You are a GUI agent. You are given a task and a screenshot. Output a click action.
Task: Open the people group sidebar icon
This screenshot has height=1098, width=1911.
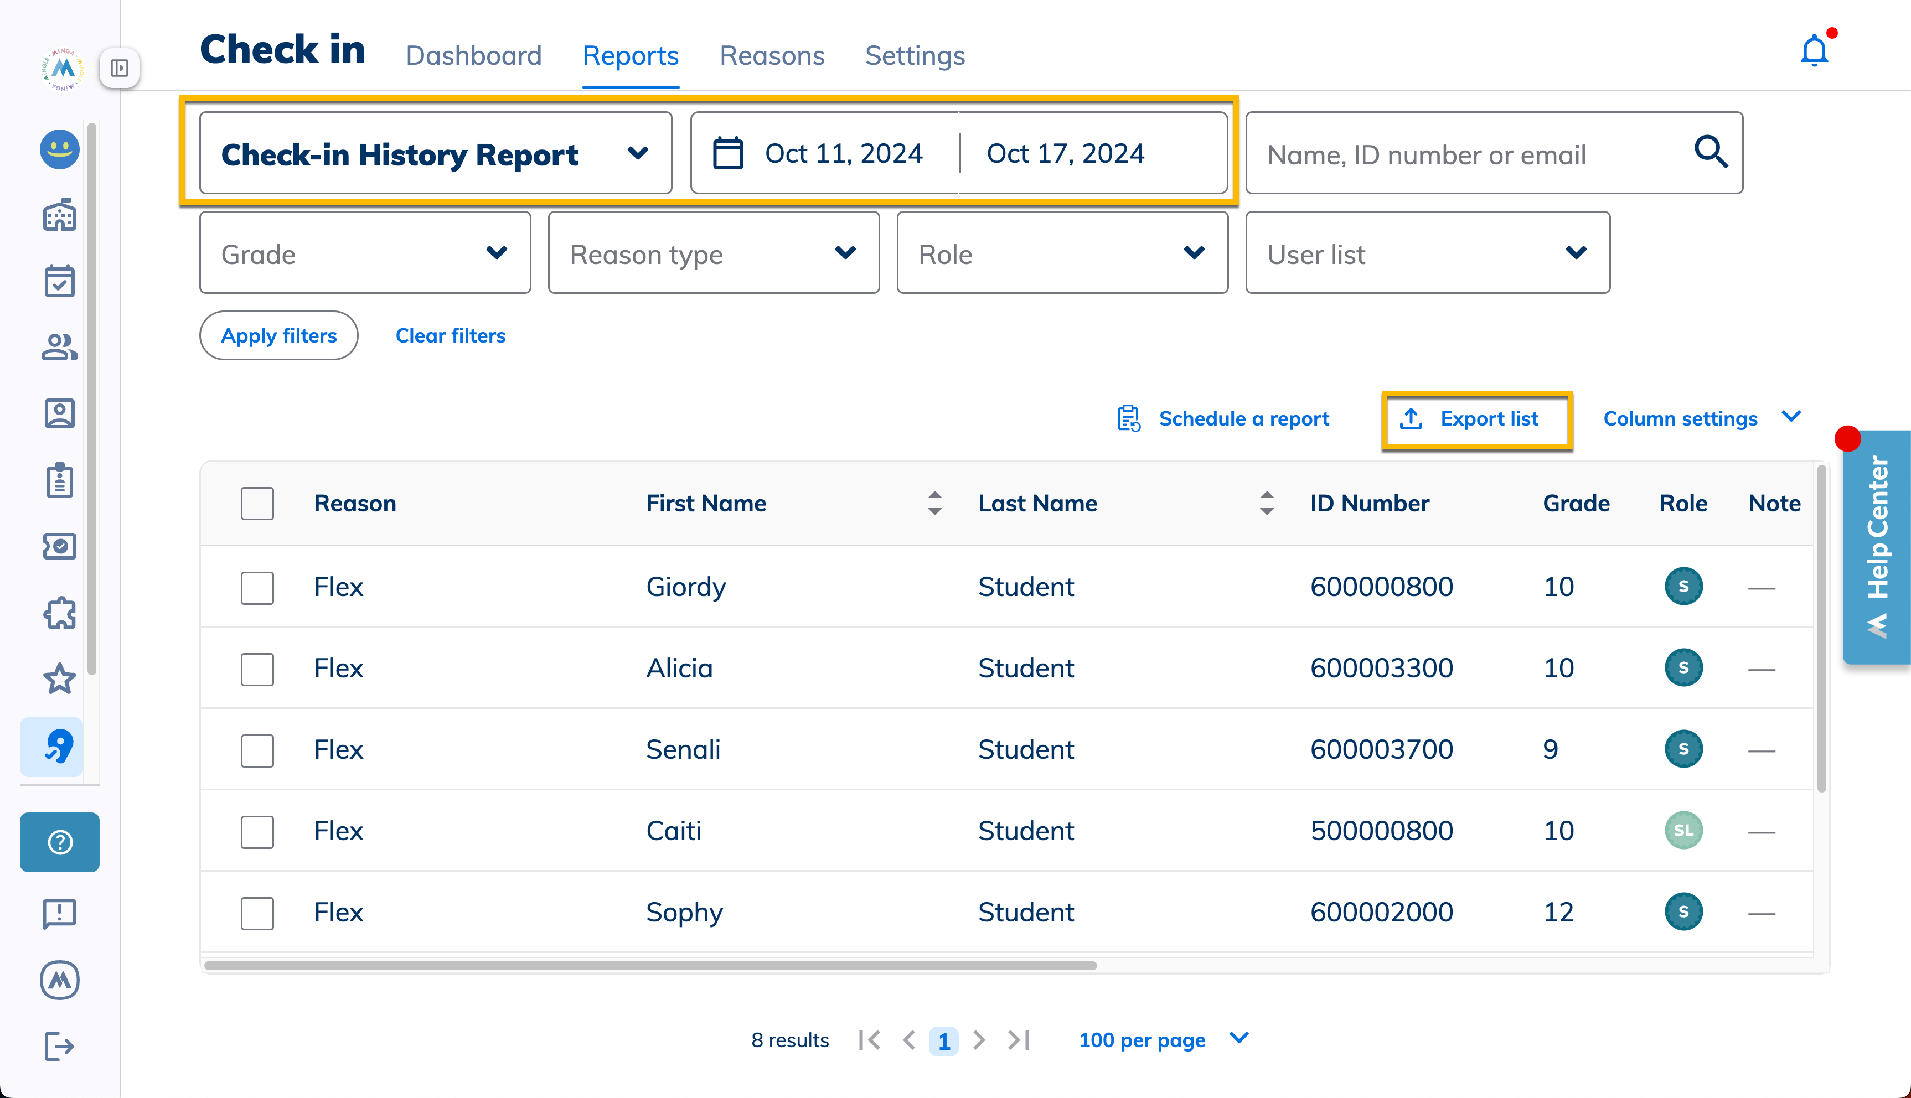[60, 348]
